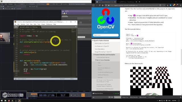Open the Selection menu in Sublime Text
This screenshot has width=182, height=102.
coord(23,24)
